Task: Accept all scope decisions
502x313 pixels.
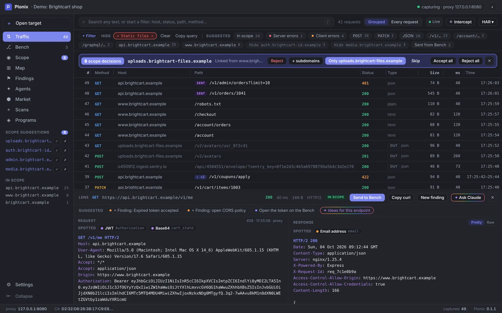Action: point(443,61)
